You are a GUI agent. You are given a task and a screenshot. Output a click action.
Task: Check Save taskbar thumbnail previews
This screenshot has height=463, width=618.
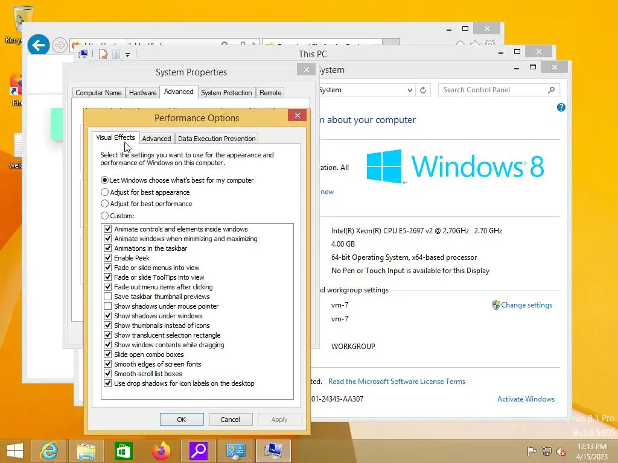coord(107,297)
